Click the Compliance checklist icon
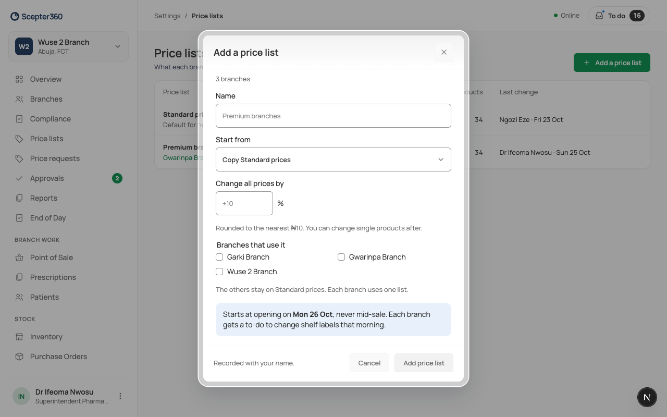Image resolution: width=667 pixels, height=417 pixels. (x=19, y=119)
